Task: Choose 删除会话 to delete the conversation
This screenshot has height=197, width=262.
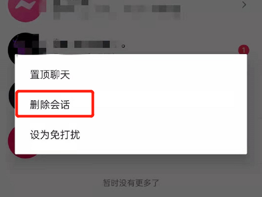Action: click(50, 105)
